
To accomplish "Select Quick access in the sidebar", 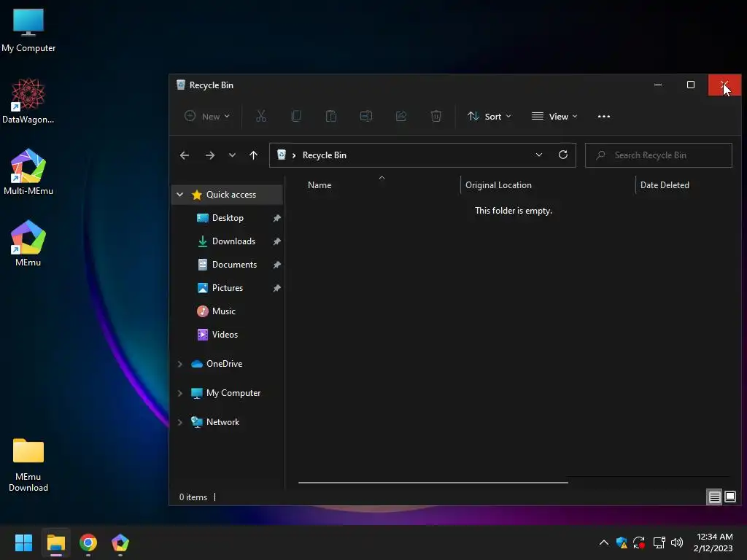I will pos(228,194).
